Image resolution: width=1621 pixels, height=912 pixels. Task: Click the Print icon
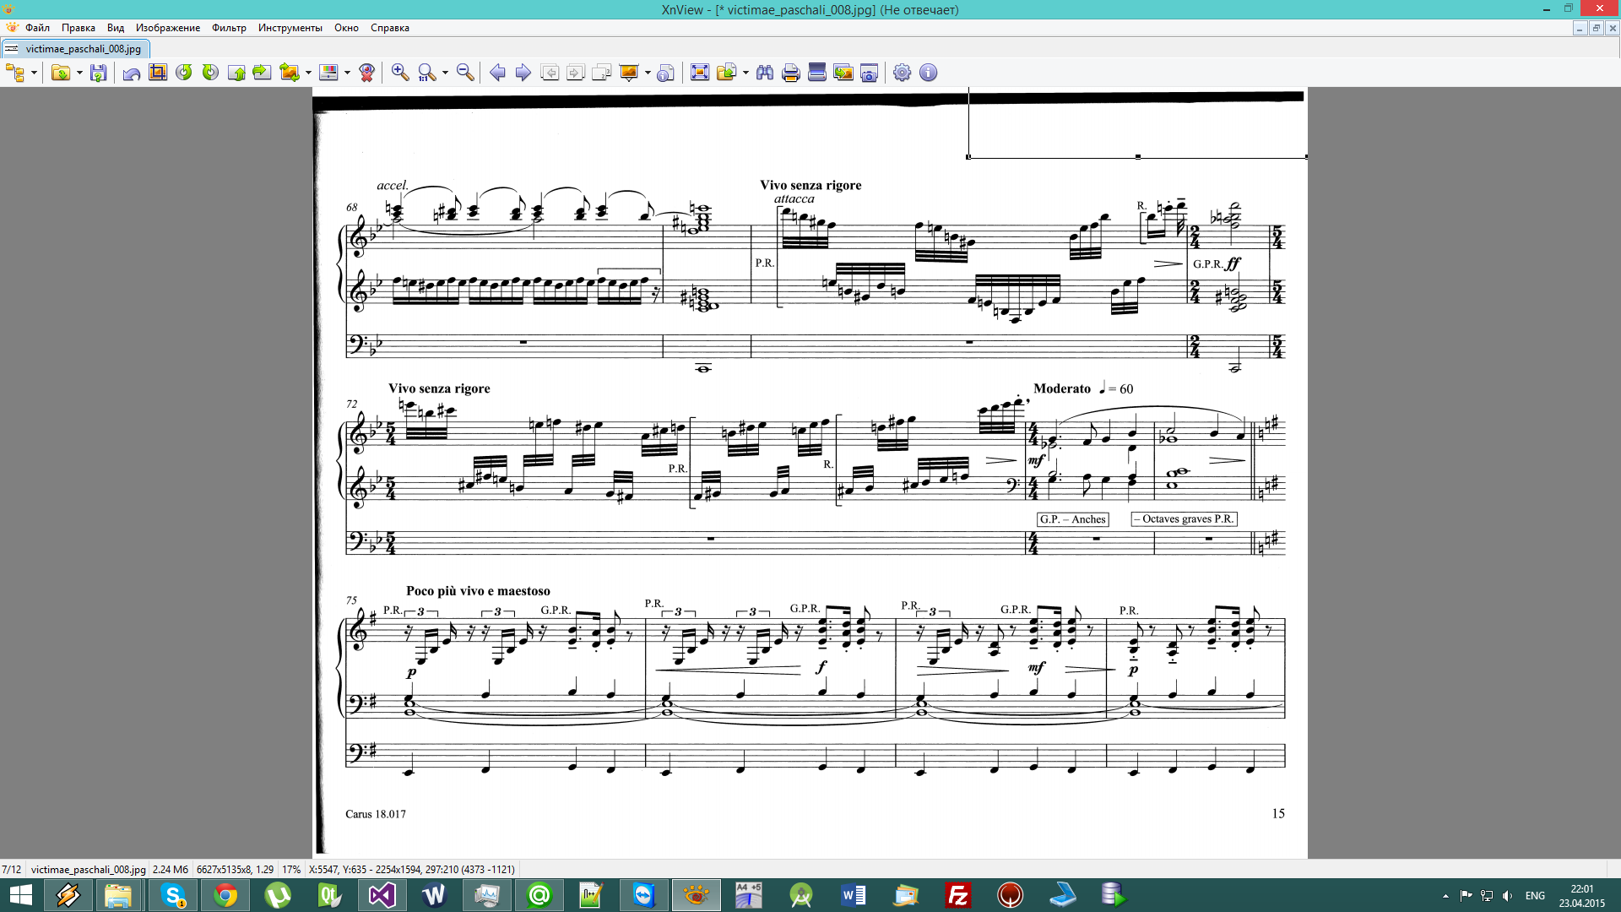coord(790,73)
